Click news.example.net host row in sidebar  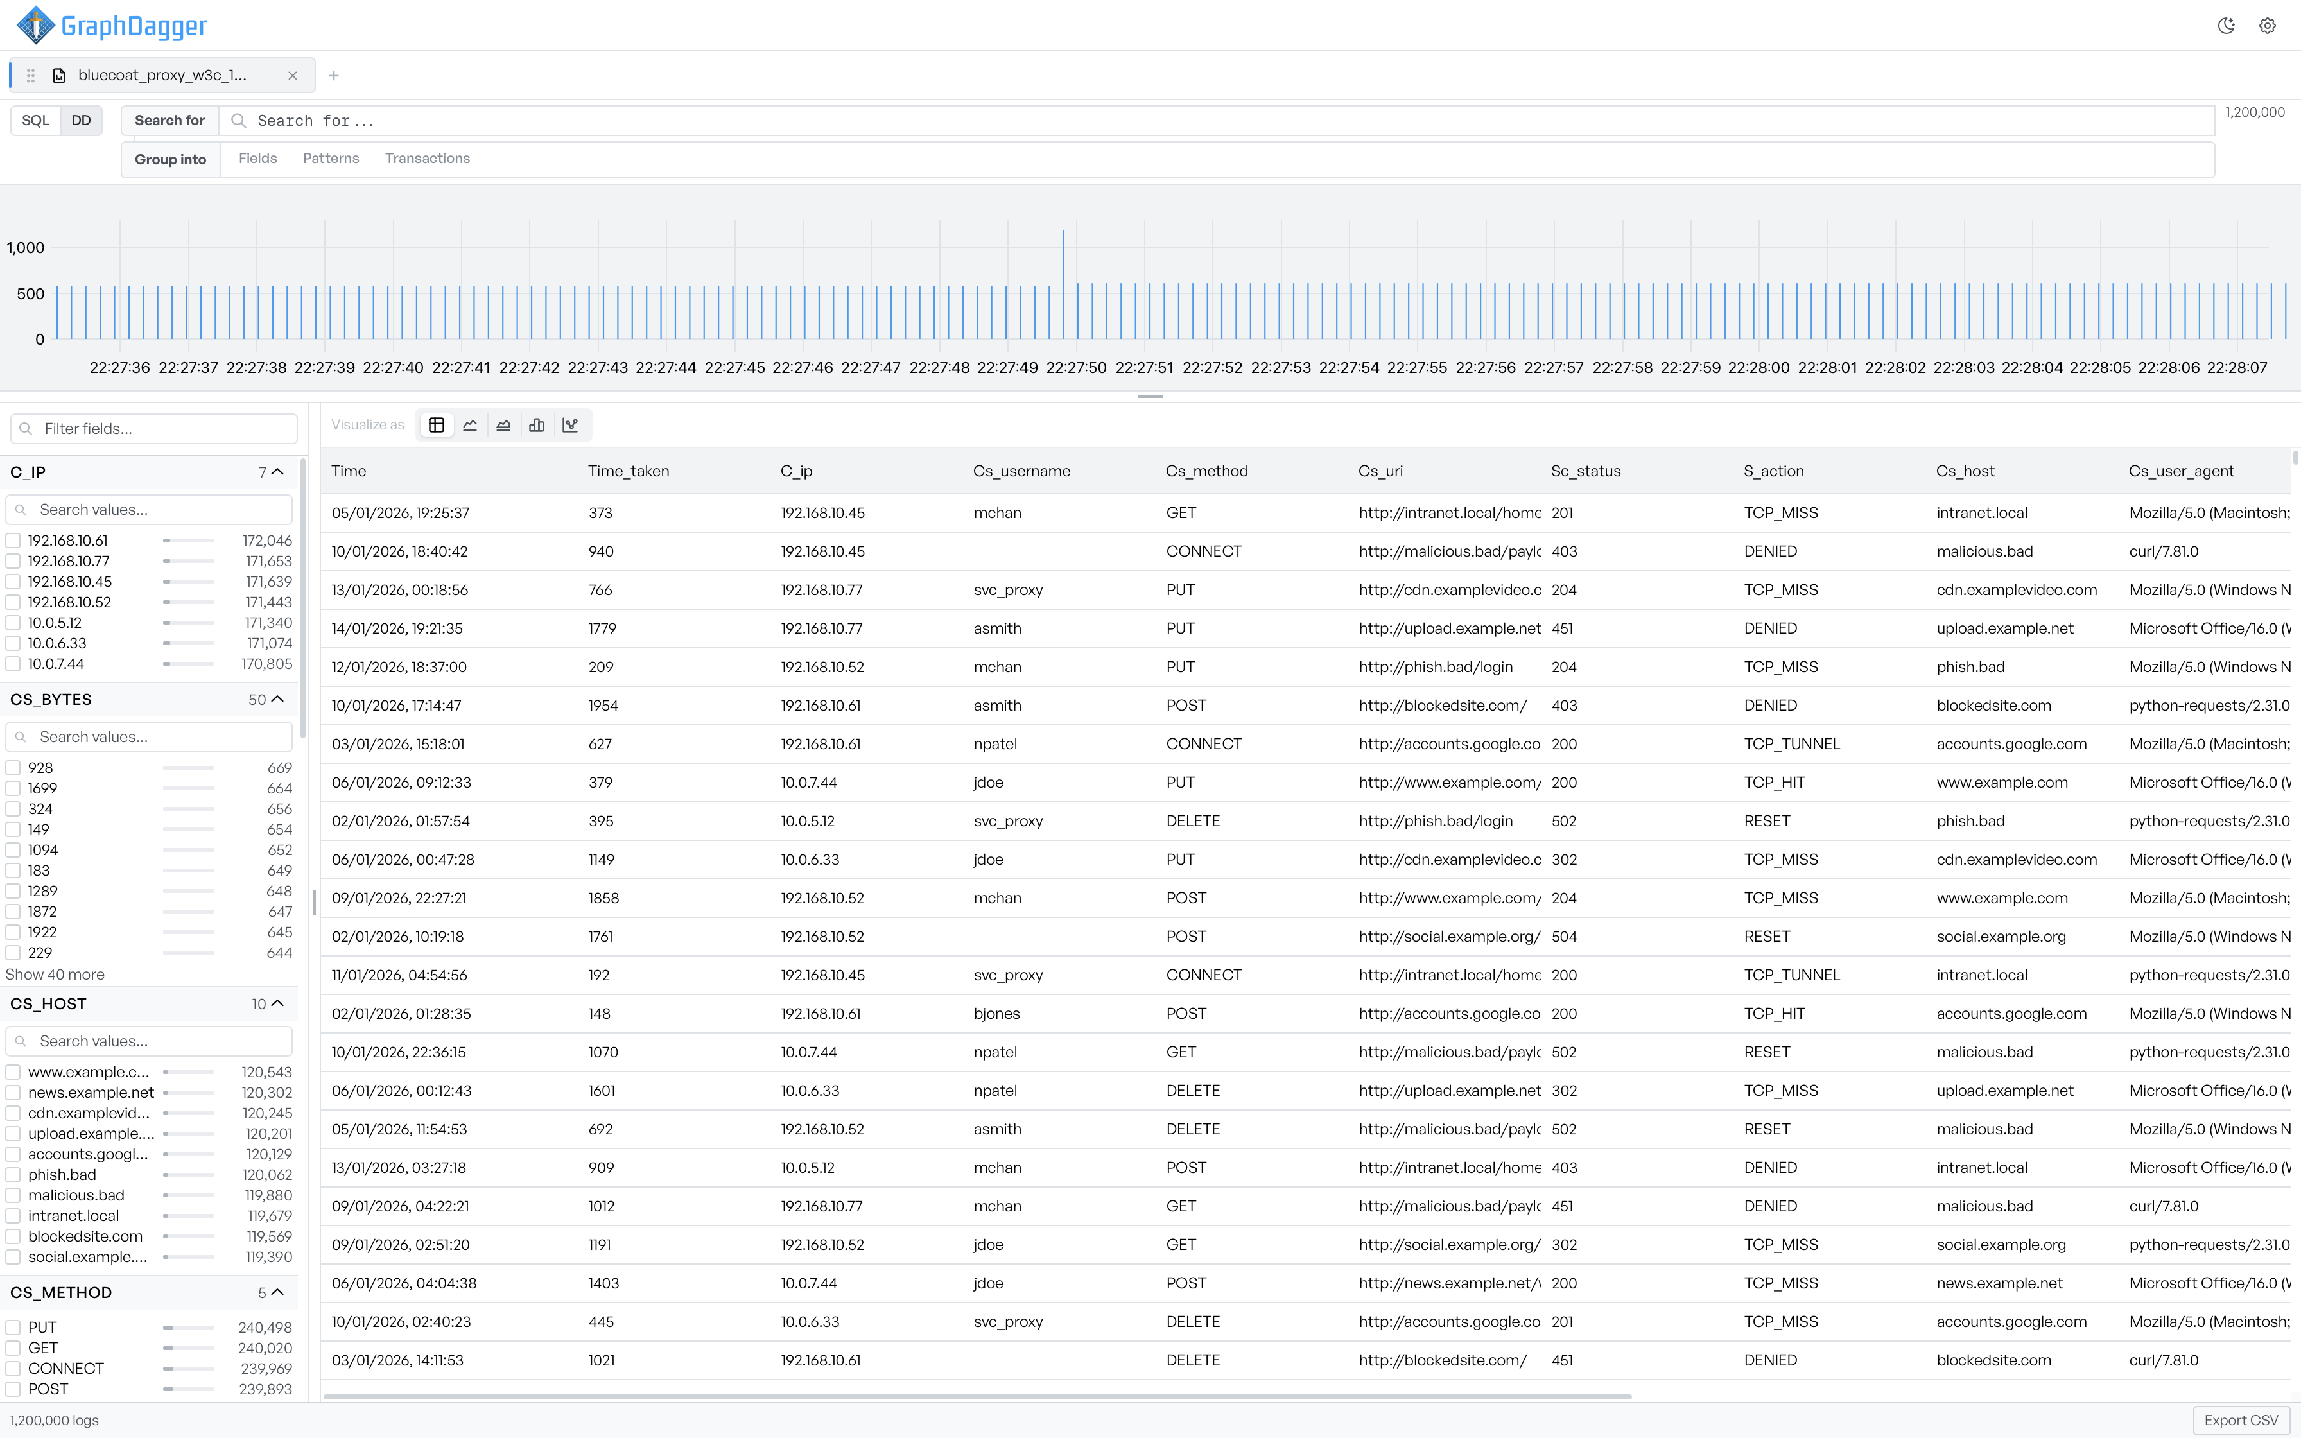[150, 1093]
